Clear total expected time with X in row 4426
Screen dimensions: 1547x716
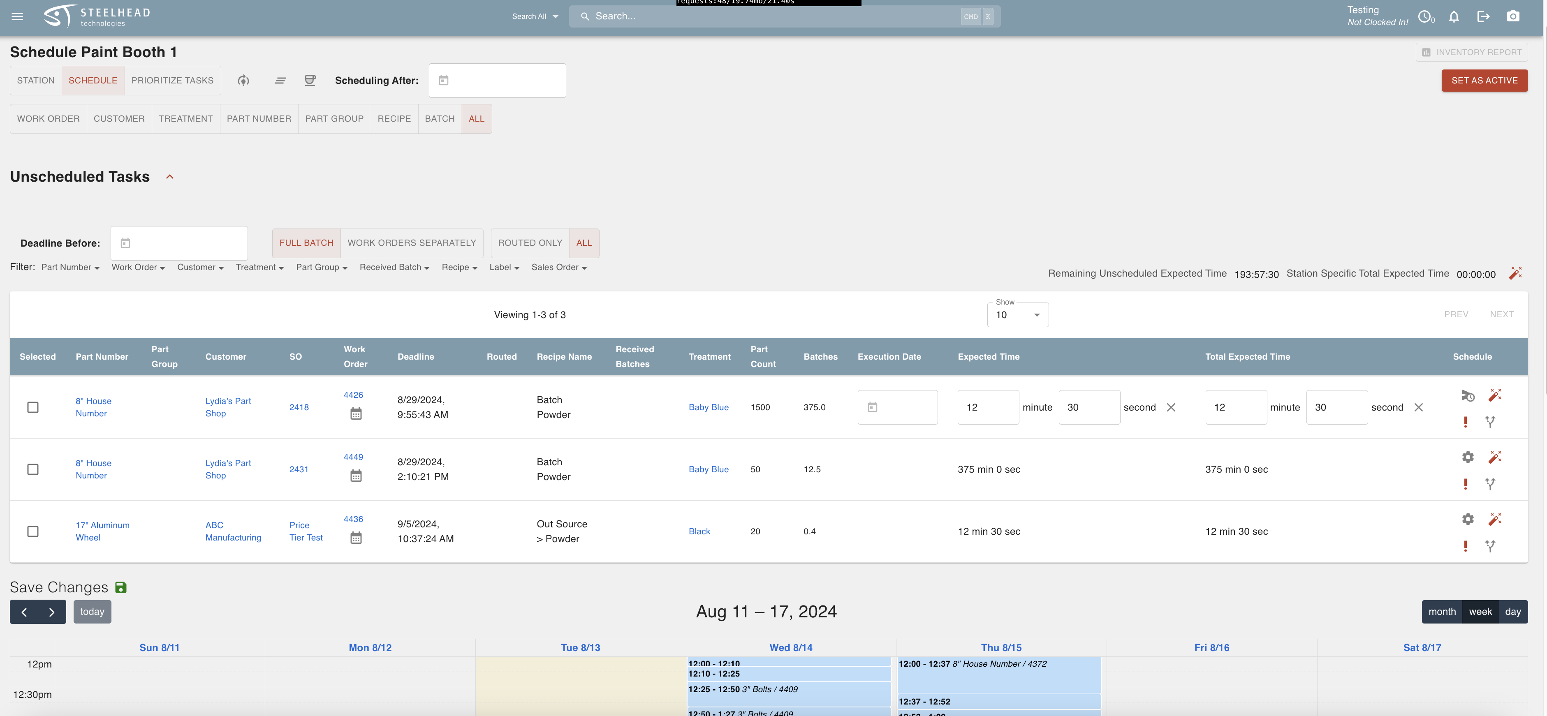[1418, 407]
